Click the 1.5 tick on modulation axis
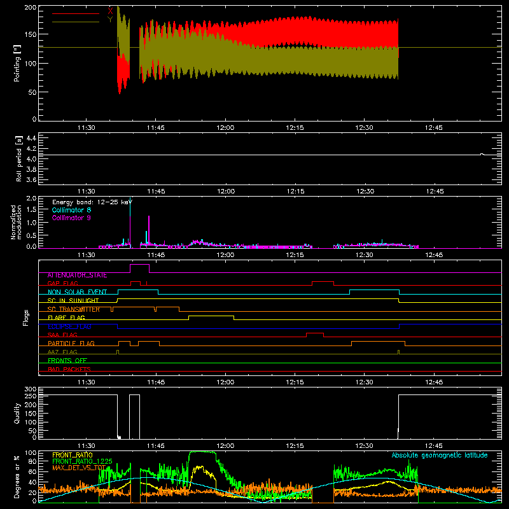Screen dimensions: 509x509 [x=31, y=211]
